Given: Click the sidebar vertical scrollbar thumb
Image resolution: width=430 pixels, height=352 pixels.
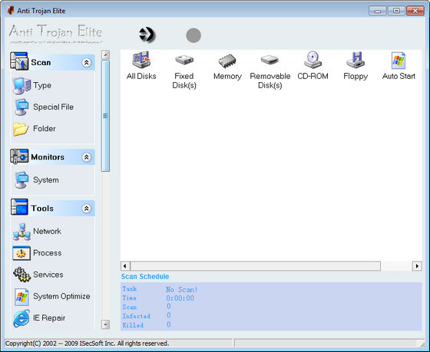Looking at the screenshot, I should tap(105, 116).
